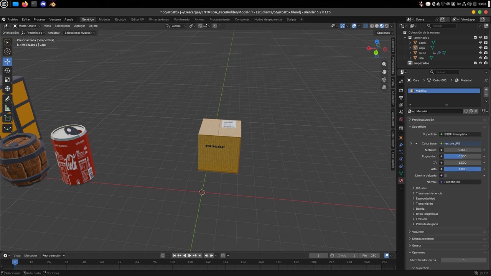Switch to the Modelar workspace tab

point(104,19)
